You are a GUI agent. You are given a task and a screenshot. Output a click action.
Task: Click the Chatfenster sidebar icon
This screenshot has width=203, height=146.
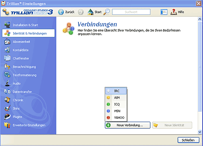pos(7,58)
